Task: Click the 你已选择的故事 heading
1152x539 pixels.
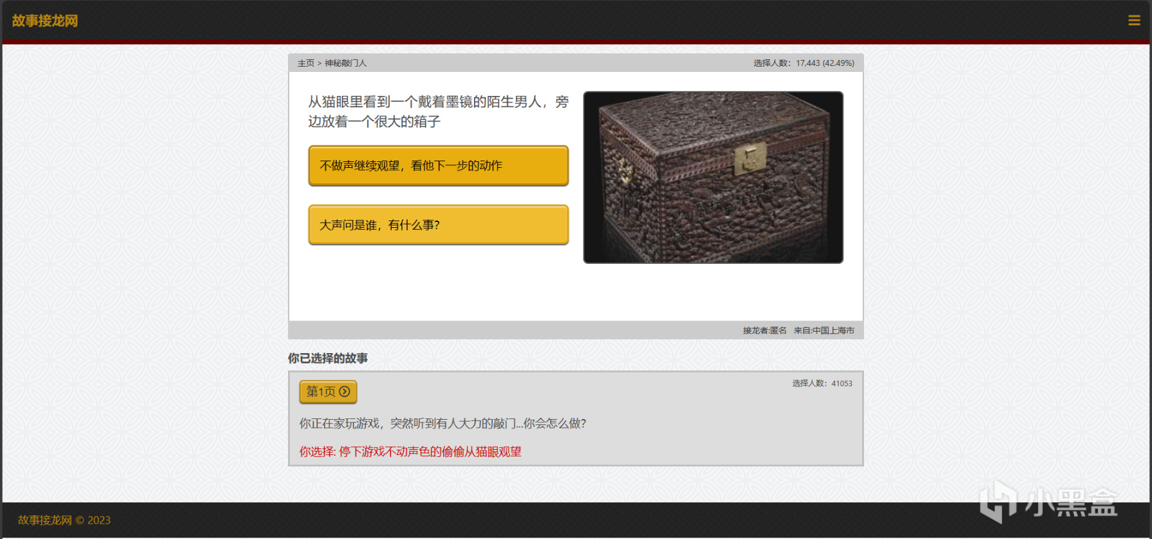Action: 327,358
